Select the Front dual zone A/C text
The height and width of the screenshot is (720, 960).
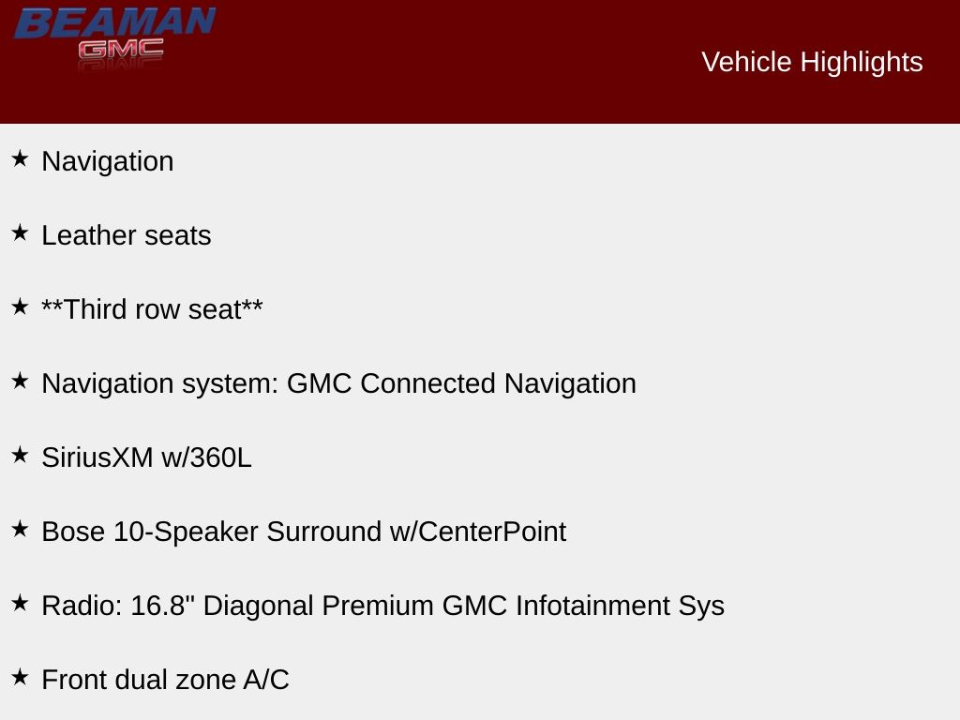pos(165,680)
